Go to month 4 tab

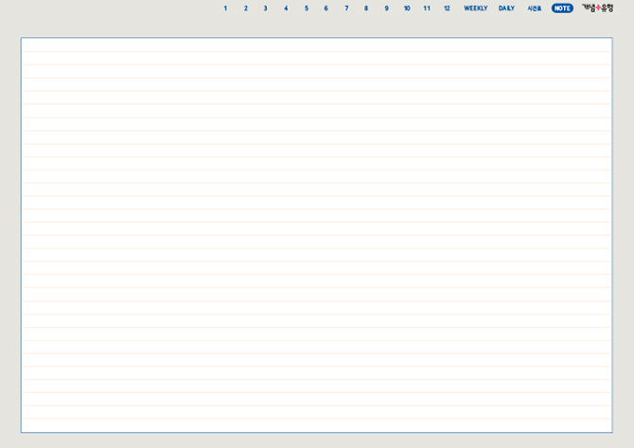click(286, 9)
